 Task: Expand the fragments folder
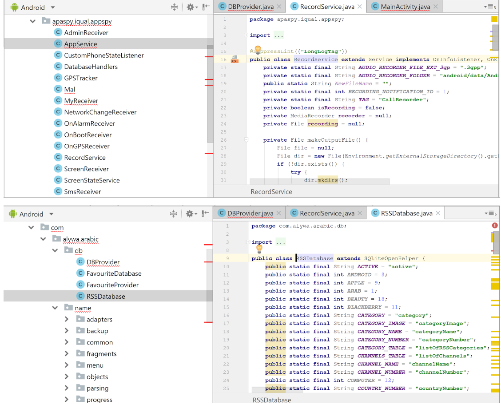coord(67,354)
